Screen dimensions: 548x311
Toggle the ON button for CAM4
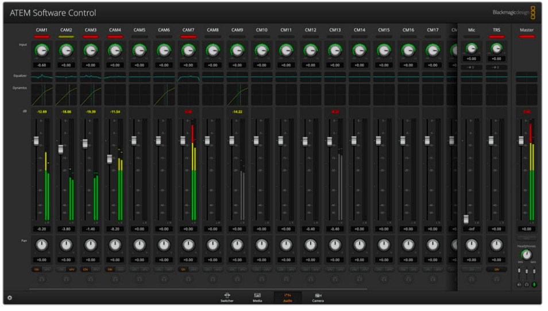110,270
